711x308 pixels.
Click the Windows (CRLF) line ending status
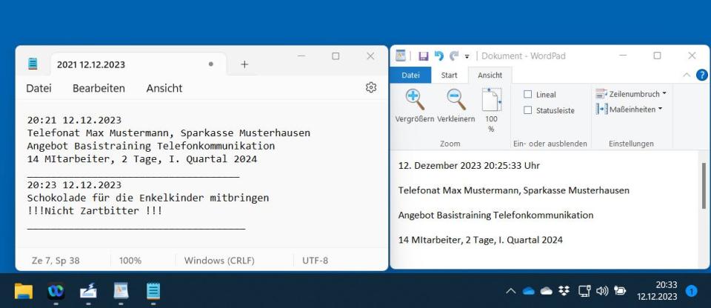[219, 261]
